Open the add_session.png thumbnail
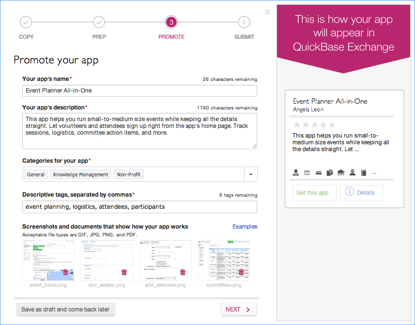415x325 pixels. [107, 260]
